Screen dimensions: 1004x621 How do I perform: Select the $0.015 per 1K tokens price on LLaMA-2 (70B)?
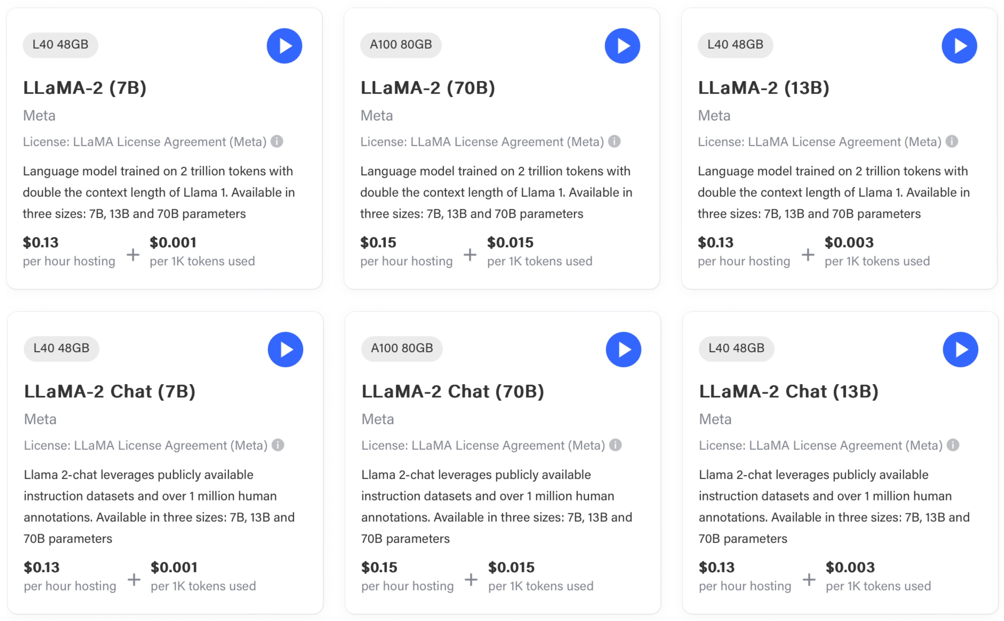pos(539,251)
